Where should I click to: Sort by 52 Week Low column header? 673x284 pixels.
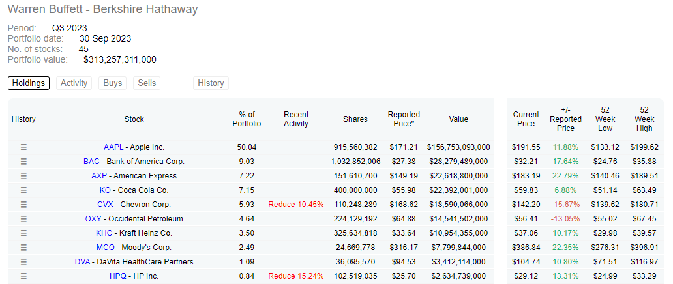[x=605, y=119]
